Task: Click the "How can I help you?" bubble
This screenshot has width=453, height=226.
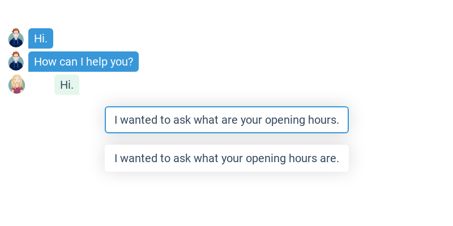Action: click(83, 62)
